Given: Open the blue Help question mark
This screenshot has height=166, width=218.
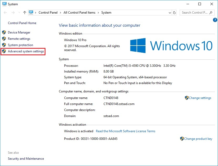Looking at the screenshot, I should point(215,20).
